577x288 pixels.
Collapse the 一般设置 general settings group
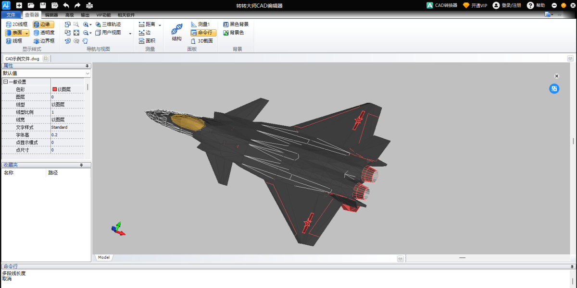coord(6,82)
